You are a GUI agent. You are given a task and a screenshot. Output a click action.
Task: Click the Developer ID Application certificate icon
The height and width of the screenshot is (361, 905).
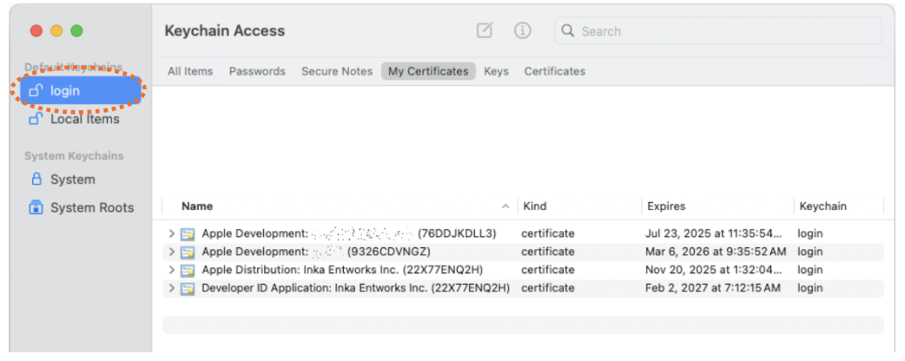[x=188, y=288]
